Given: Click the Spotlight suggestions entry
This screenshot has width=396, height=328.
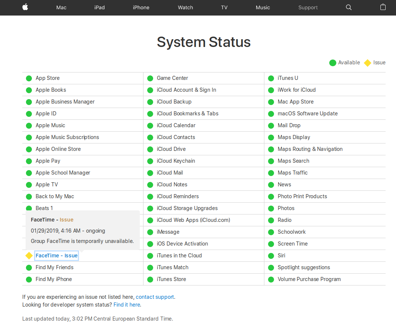Looking at the screenshot, I should coord(304,267).
